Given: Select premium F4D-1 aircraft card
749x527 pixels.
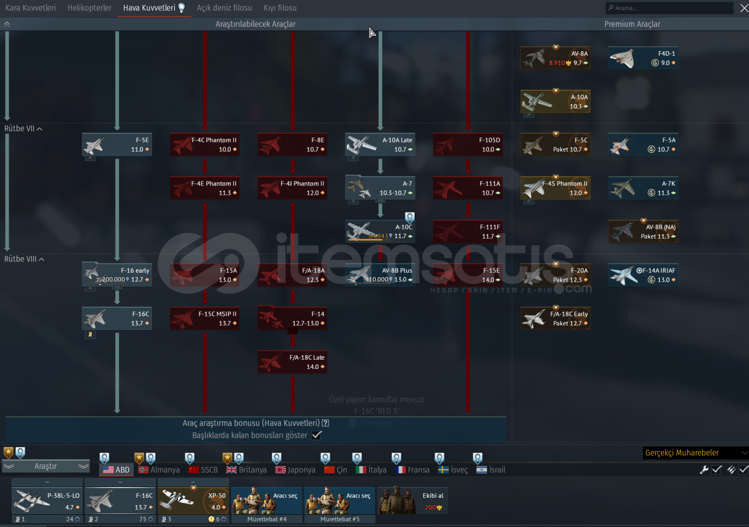Looking at the screenshot, I should [644, 59].
